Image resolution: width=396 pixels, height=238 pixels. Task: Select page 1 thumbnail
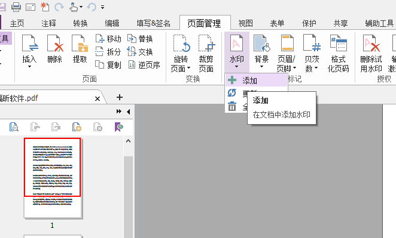point(53,178)
